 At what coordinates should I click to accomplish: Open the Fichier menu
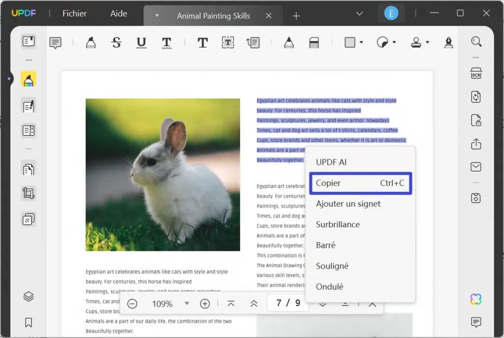pyautogui.click(x=74, y=13)
